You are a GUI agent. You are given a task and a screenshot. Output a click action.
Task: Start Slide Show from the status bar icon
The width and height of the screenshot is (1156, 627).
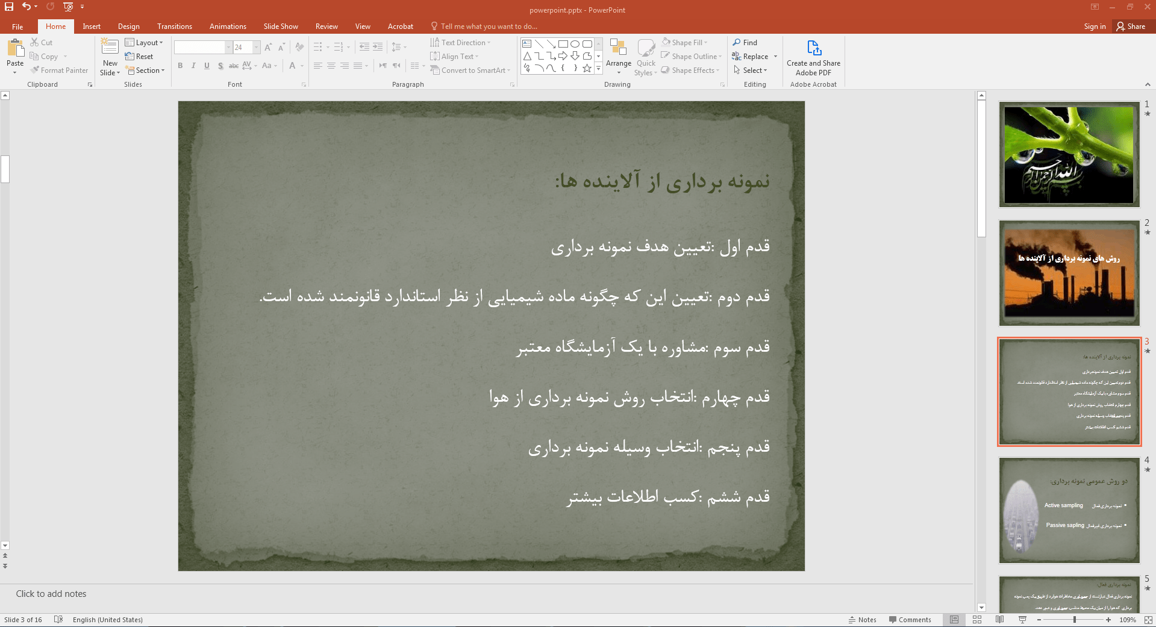[1022, 620]
